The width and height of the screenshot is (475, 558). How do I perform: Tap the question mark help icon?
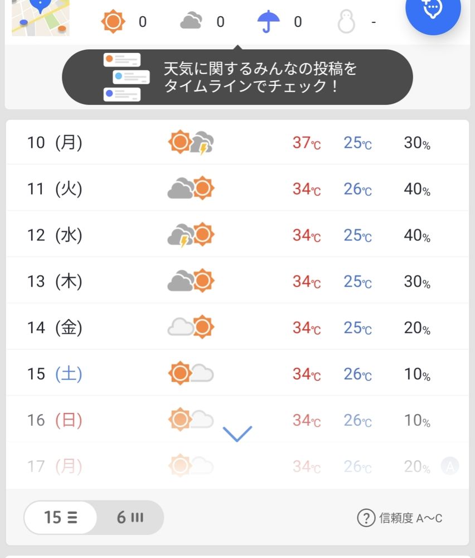click(366, 518)
